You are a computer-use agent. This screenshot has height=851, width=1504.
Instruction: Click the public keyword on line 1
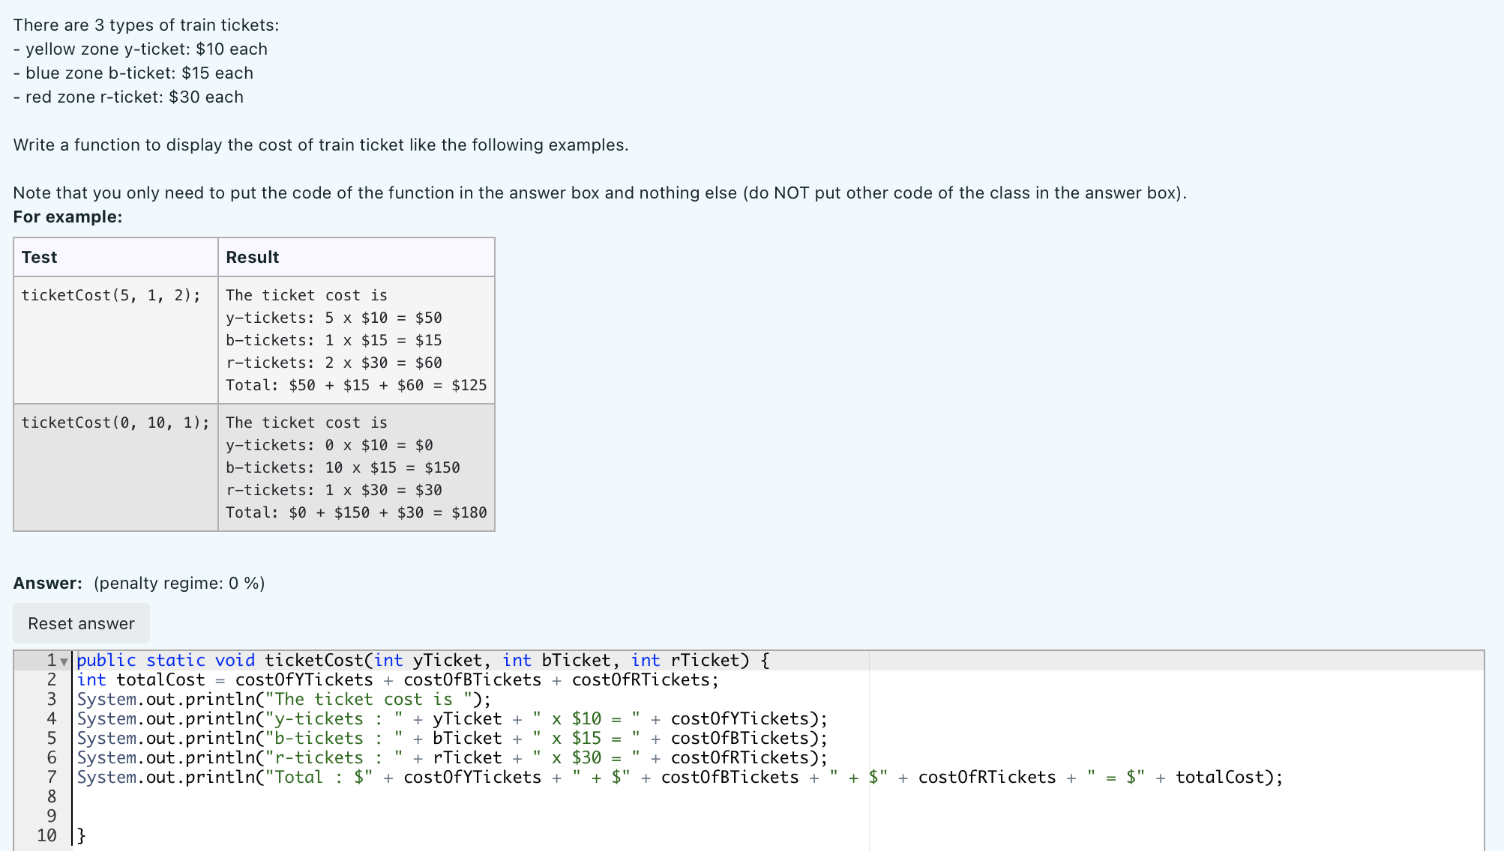point(105,660)
